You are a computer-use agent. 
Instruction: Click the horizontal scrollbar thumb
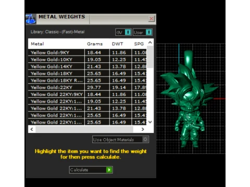[x=84, y=129]
